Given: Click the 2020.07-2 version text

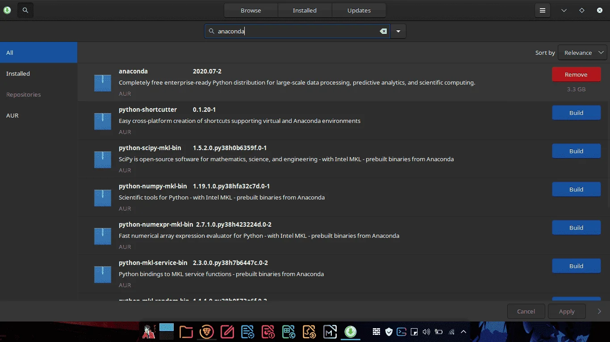Looking at the screenshot, I should point(207,71).
